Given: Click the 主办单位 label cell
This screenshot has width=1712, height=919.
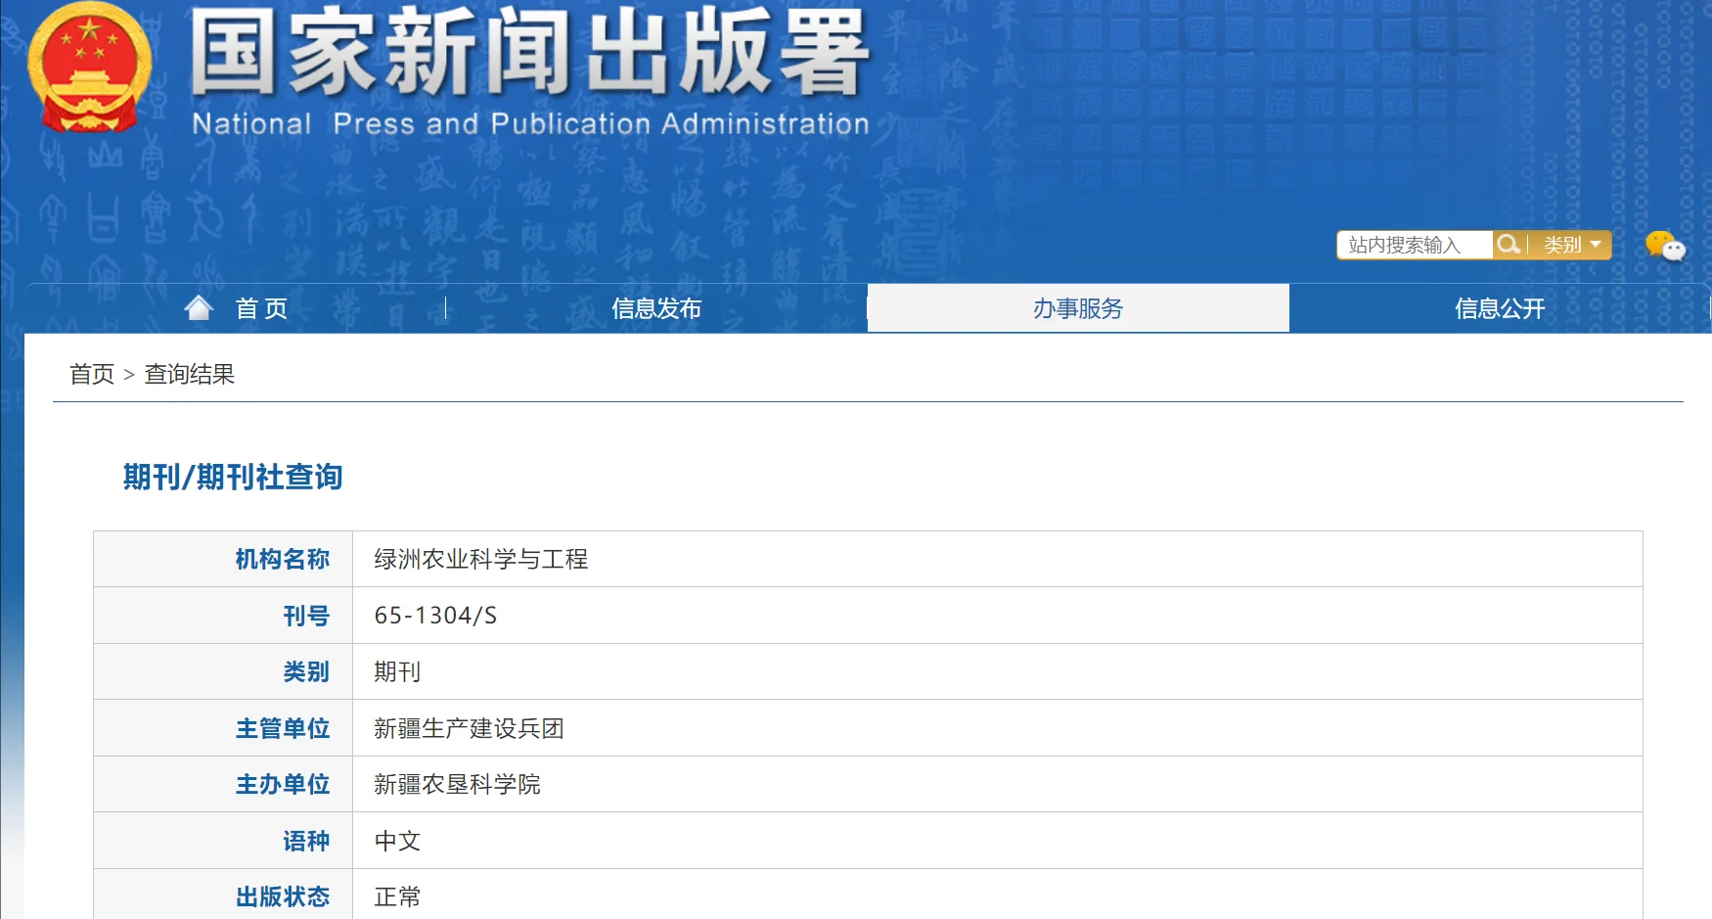Looking at the screenshot, I should (x=223, y=784).
